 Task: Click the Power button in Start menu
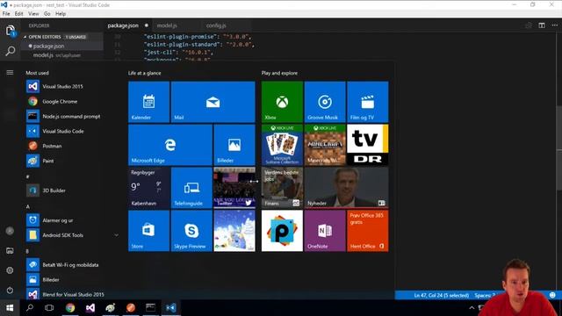(10, 291)
